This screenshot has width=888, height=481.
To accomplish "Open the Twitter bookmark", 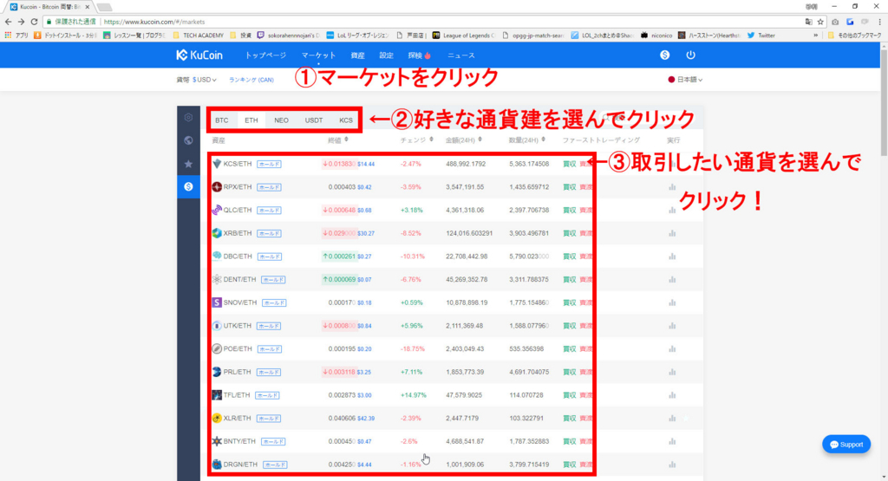I will point(761,35).
